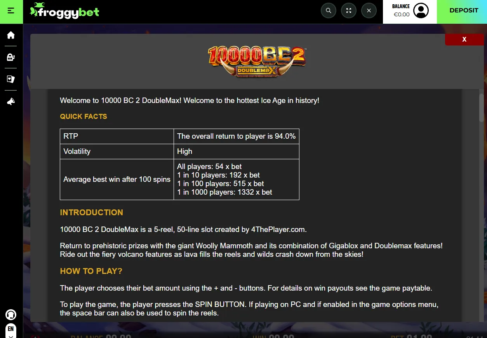
Task: Open the hamburger menu
Action: point(11,11)
